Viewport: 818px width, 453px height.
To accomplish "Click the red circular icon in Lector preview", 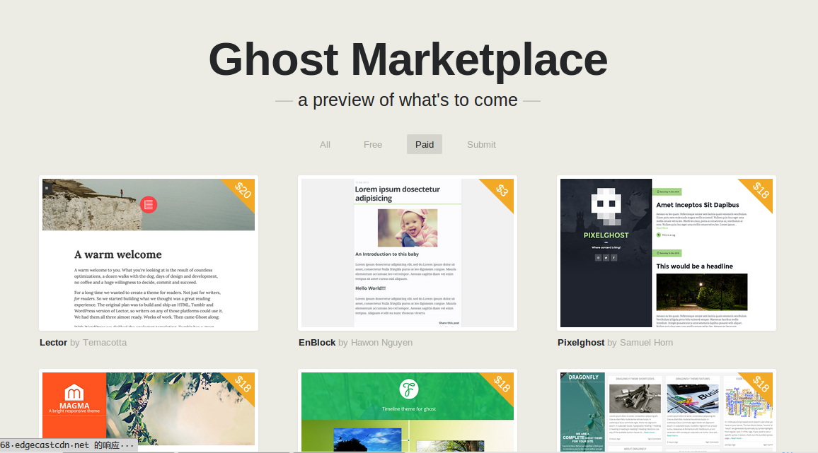I will (x=149, y=205).
